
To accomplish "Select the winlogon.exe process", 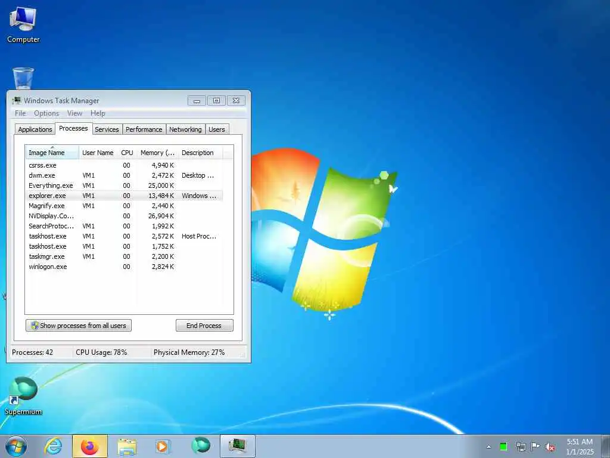I will tap(124, 267).
